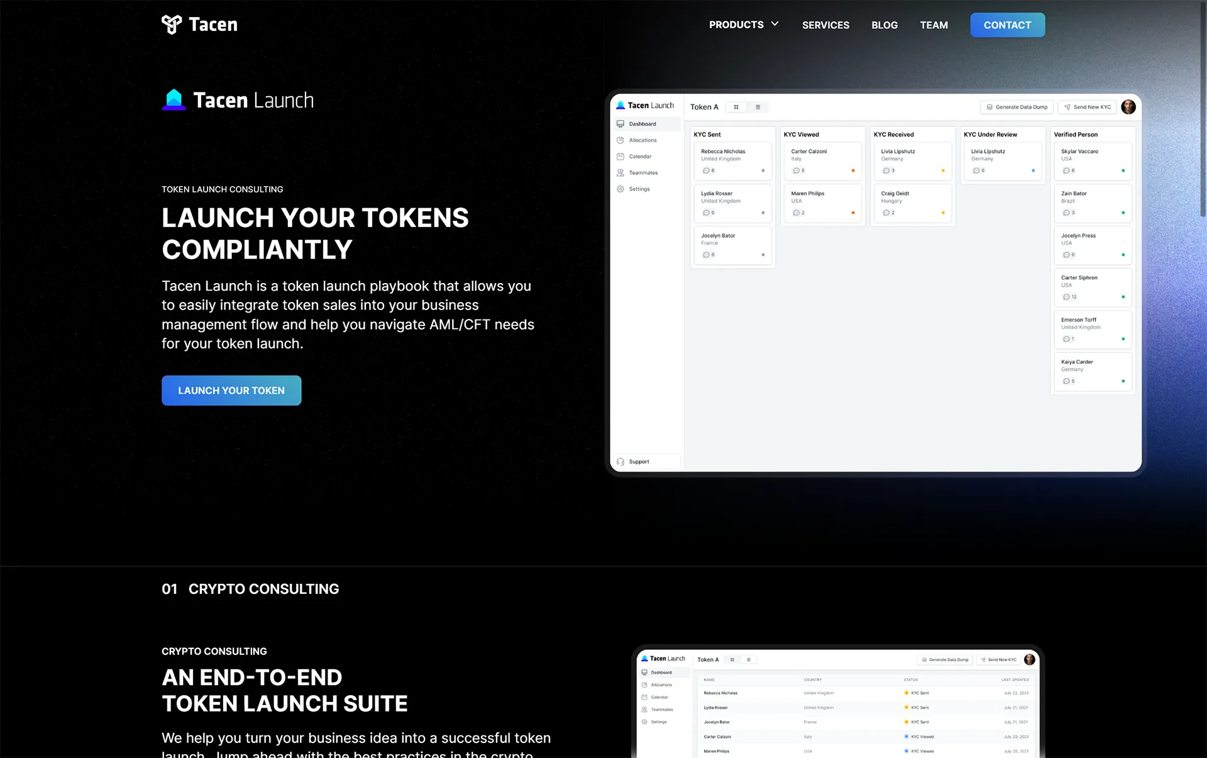Click the Dashboard monitor icon in sidebar
This screenshot has width=1207, height=758.
pos(620,124)
